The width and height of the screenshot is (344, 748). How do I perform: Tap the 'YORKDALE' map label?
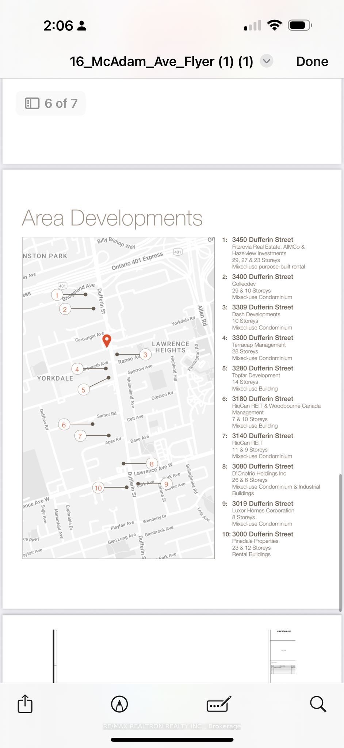pyautogui.click(x=55, y=378)
